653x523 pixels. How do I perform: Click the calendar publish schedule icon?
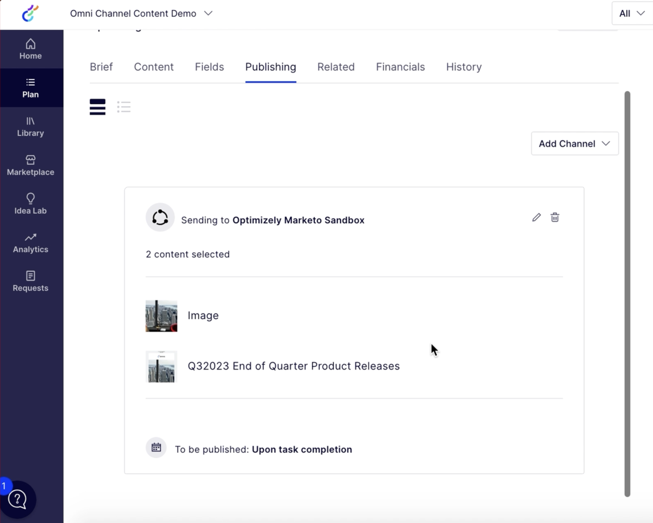[156, 448]
